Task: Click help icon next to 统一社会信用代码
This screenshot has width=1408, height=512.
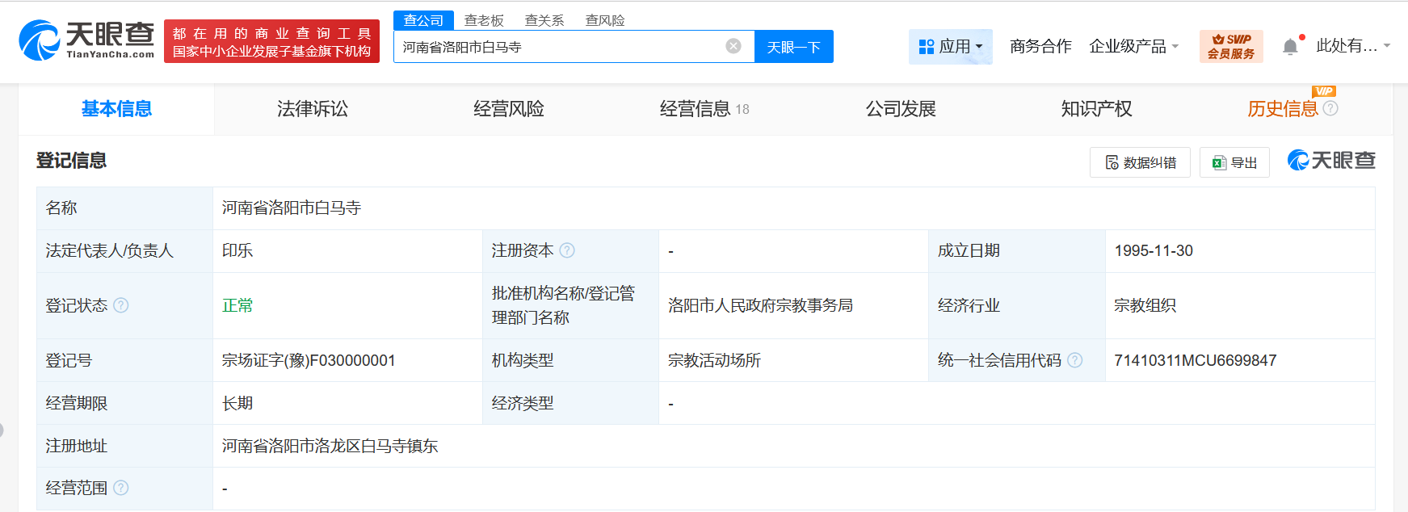Action: [1074, 360]
